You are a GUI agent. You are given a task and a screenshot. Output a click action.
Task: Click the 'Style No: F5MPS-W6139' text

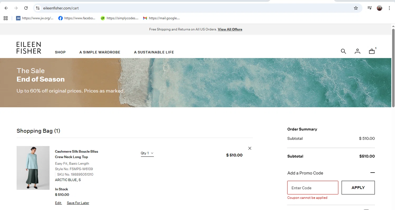point(74,169)
